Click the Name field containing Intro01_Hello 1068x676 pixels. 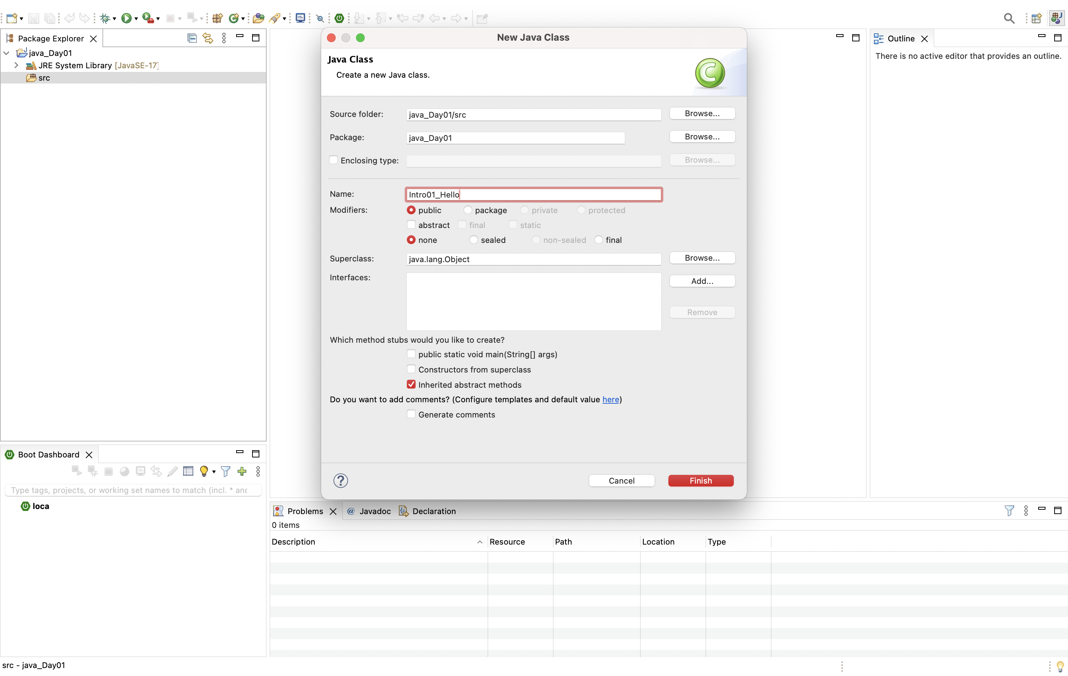pyautogui.click(x=534, y=195)
